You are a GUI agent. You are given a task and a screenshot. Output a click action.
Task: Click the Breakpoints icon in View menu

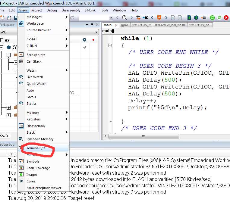tap(21, 54)
